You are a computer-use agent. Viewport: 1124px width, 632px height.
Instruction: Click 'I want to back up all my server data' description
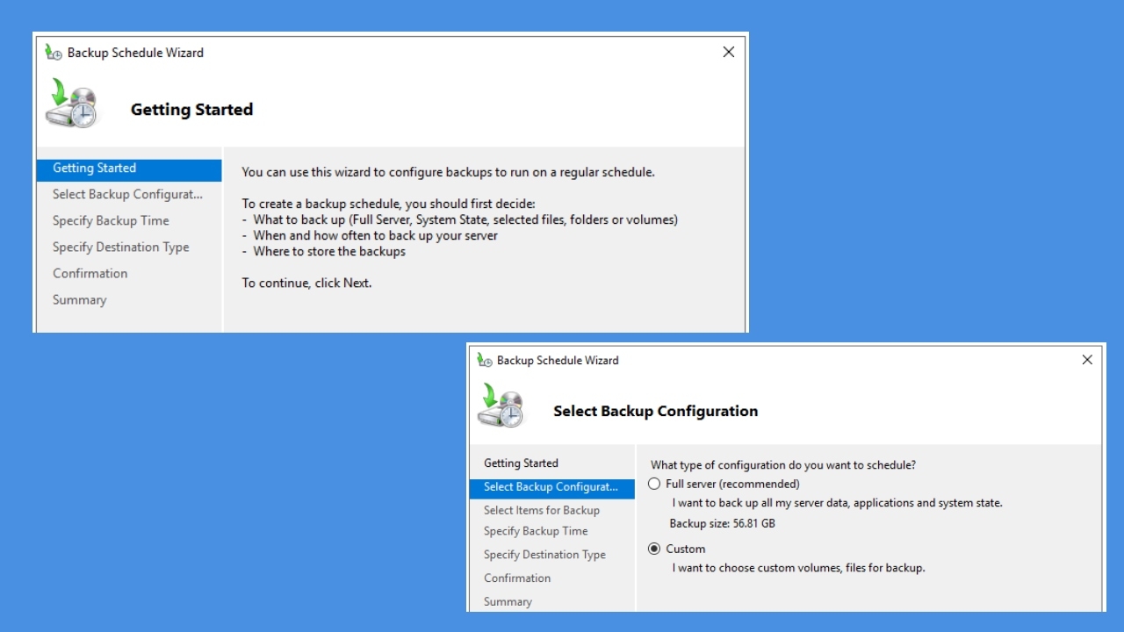pos(837,504)
